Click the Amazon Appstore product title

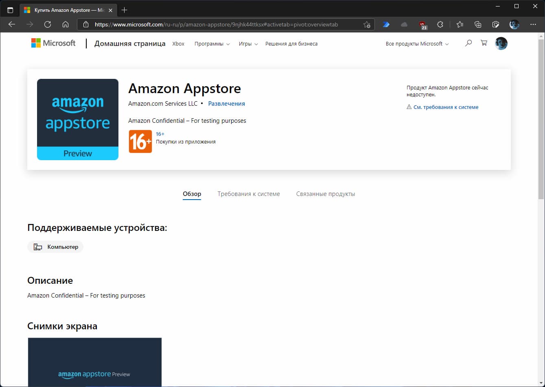coord(184,88)
